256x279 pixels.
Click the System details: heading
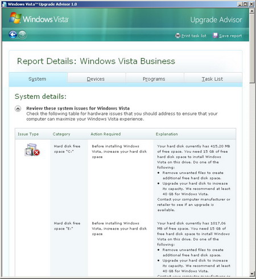click(x=40, y=97)
